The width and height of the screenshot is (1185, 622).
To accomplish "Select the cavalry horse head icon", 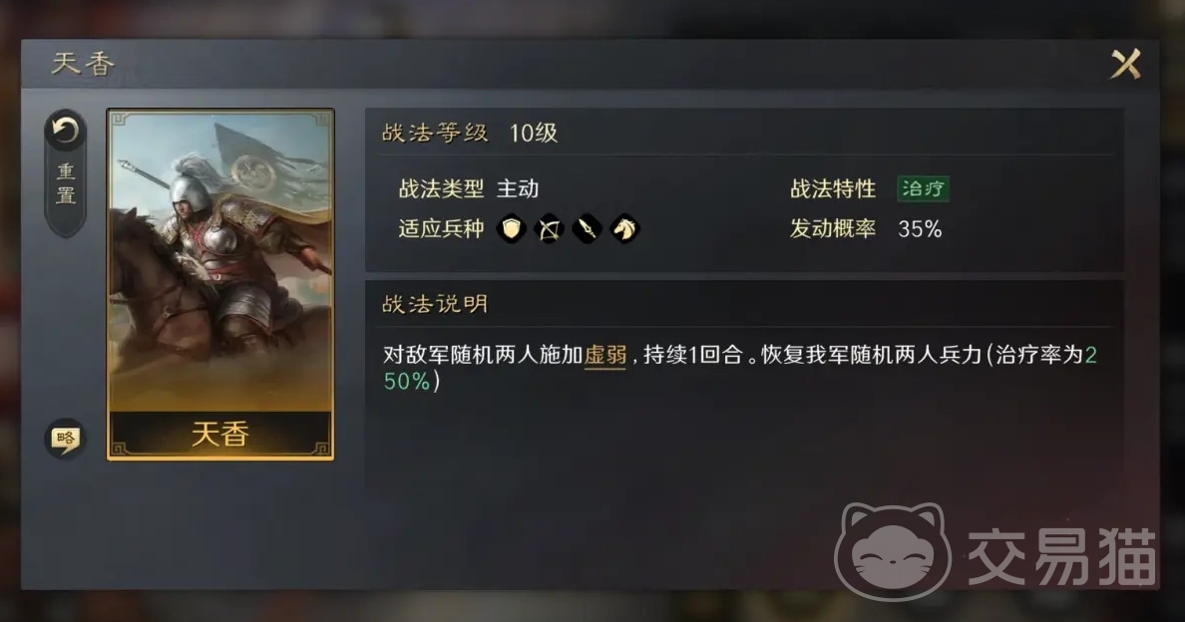I will (x=625, y=228).
